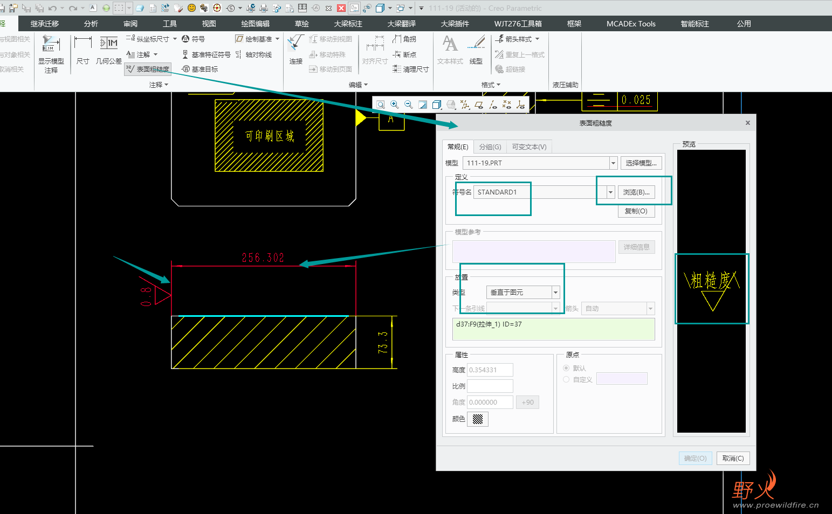
Task: Toggle axis display in the graphics toolbar
Action: (493, 105)
